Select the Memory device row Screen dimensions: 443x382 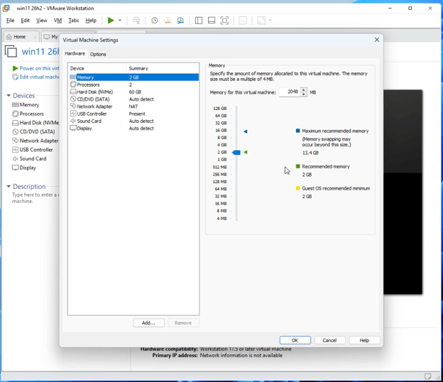point(134,77)
